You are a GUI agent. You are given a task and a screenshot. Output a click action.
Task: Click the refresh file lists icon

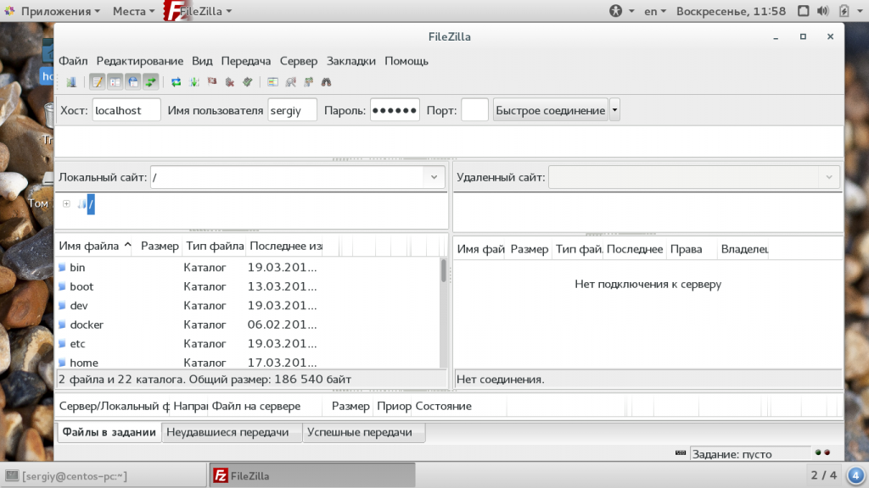click(177, 82)
